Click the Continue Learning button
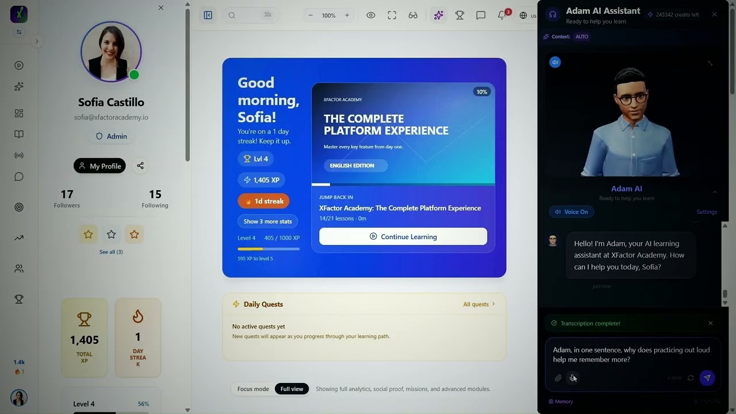This screenshot has width=736, height=414. (403, 236)
